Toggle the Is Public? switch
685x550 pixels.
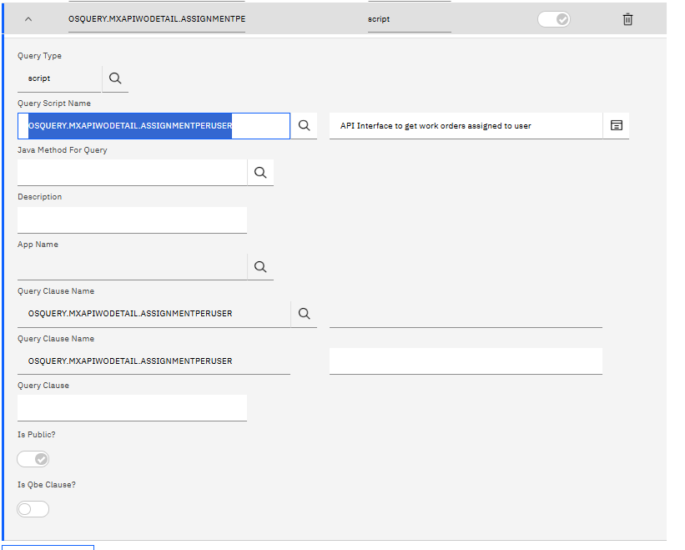(33, 458)
